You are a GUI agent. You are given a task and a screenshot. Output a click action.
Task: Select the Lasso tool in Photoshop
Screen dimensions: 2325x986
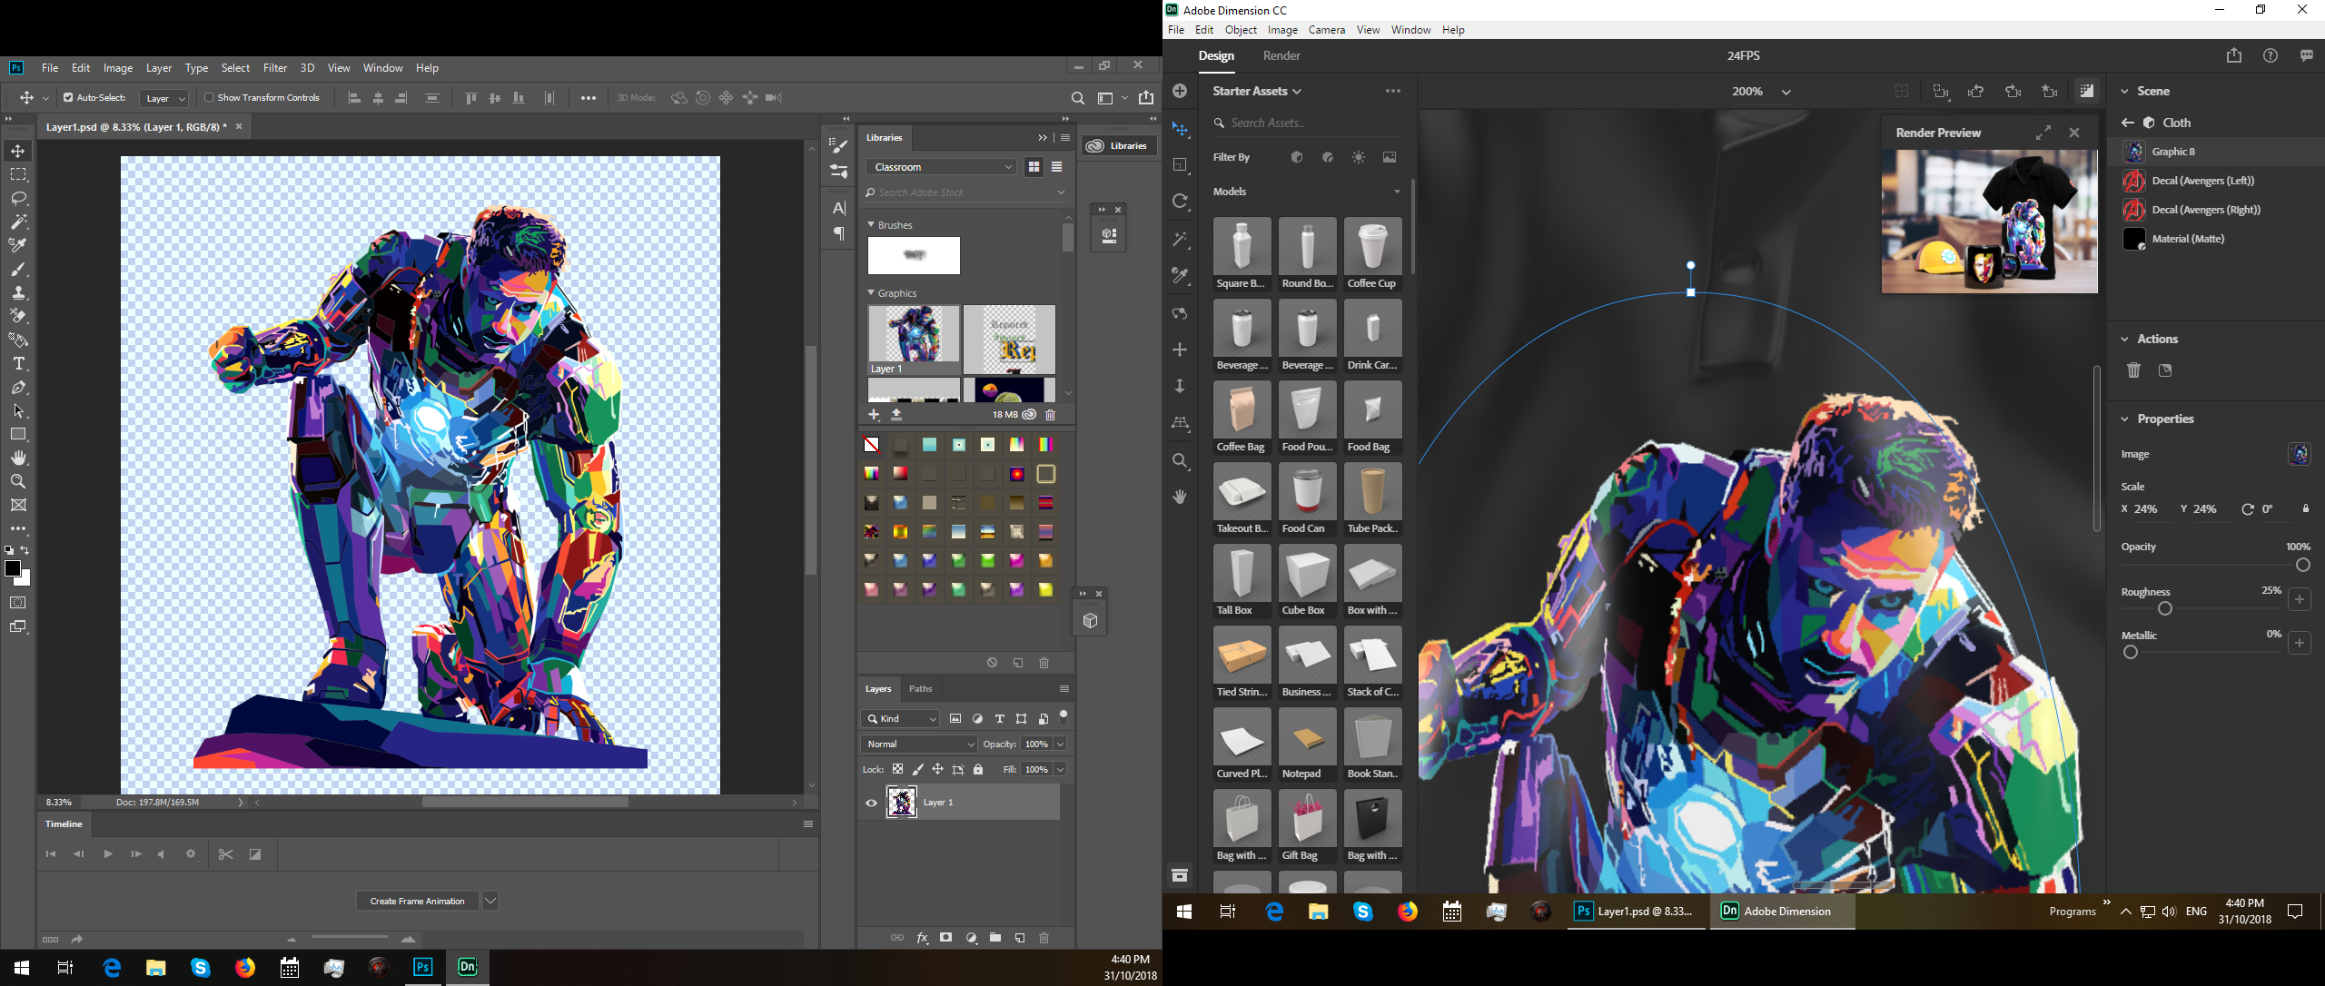coord(18,198)
